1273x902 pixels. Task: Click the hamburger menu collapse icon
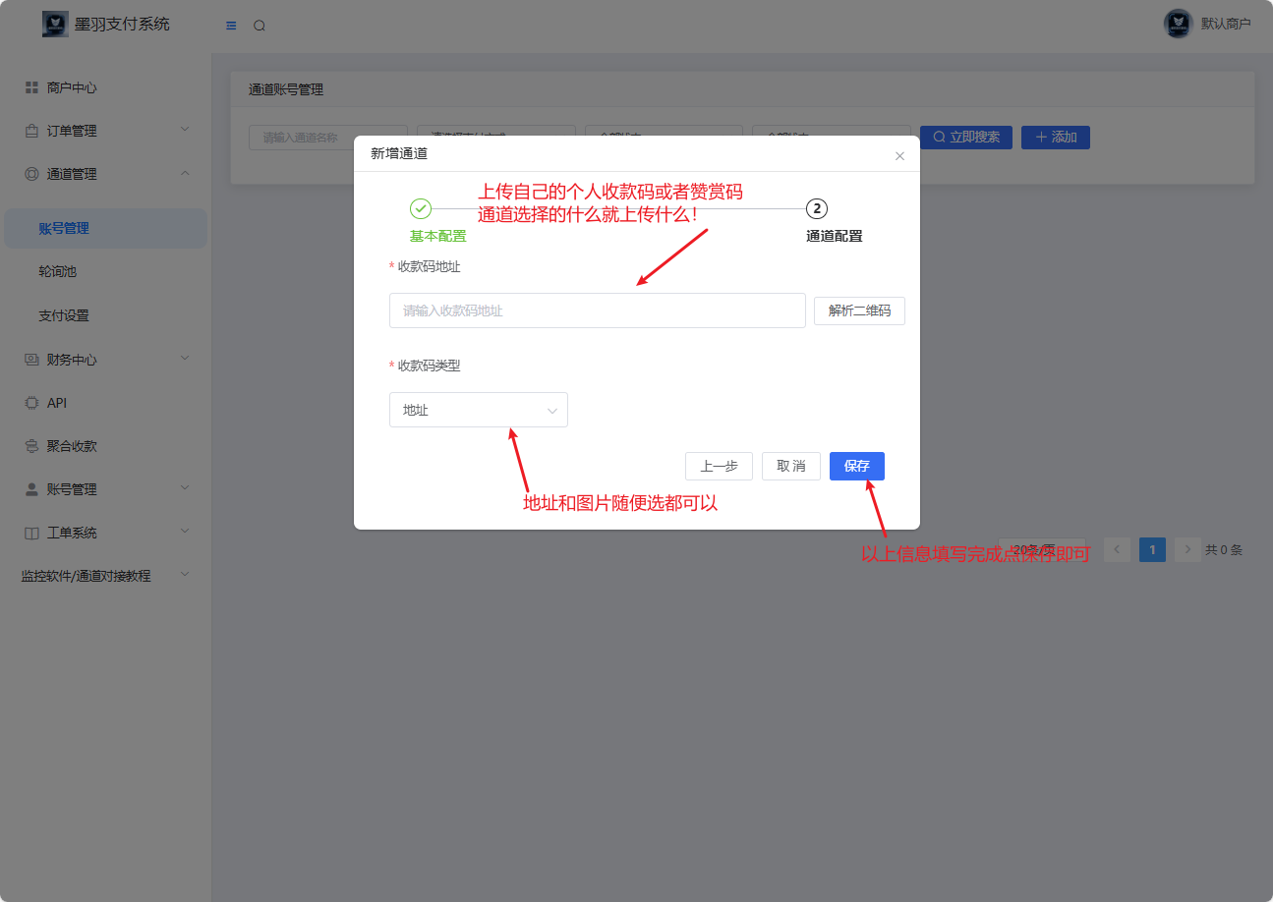pyautogui.click(x=231, y=26)
